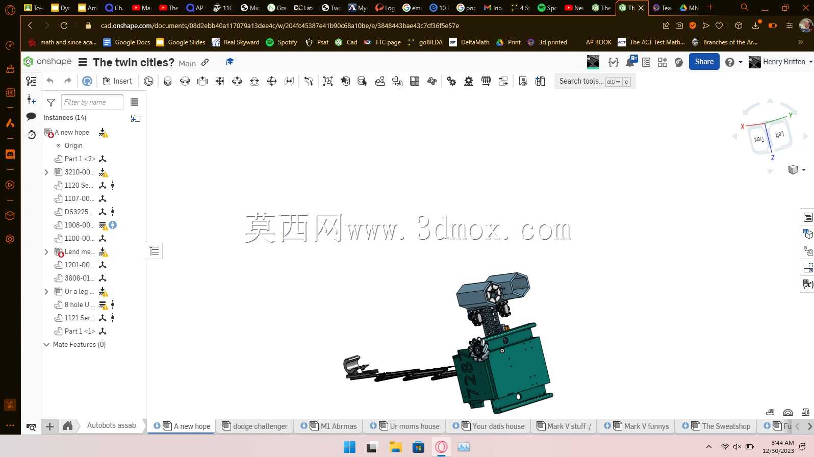Select the Slider mate tool

coord(202,81)
